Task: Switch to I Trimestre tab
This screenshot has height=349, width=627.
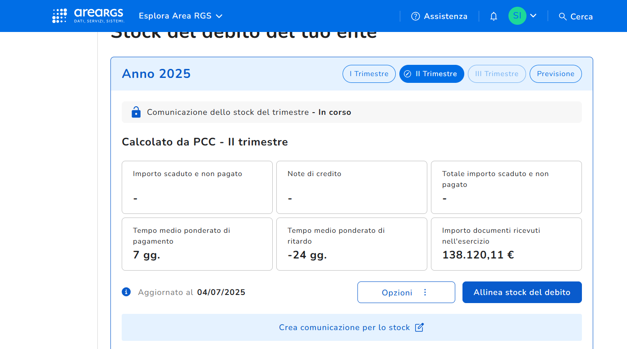Action: (369, 74)
